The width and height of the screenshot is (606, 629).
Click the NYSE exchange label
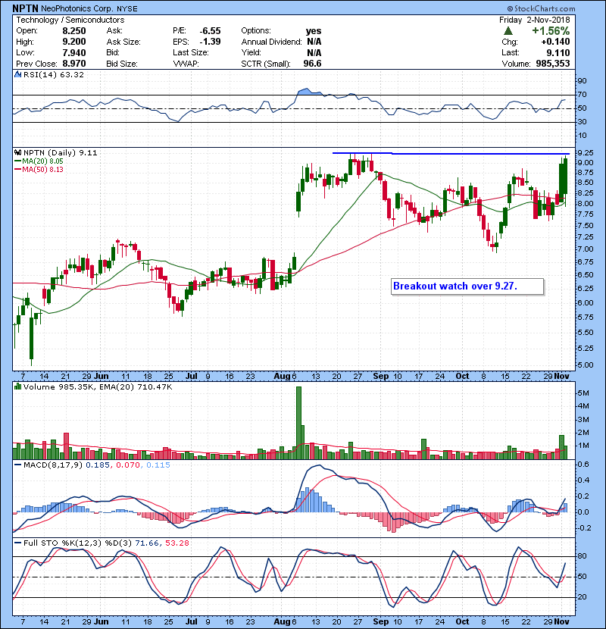coord(127,9)
